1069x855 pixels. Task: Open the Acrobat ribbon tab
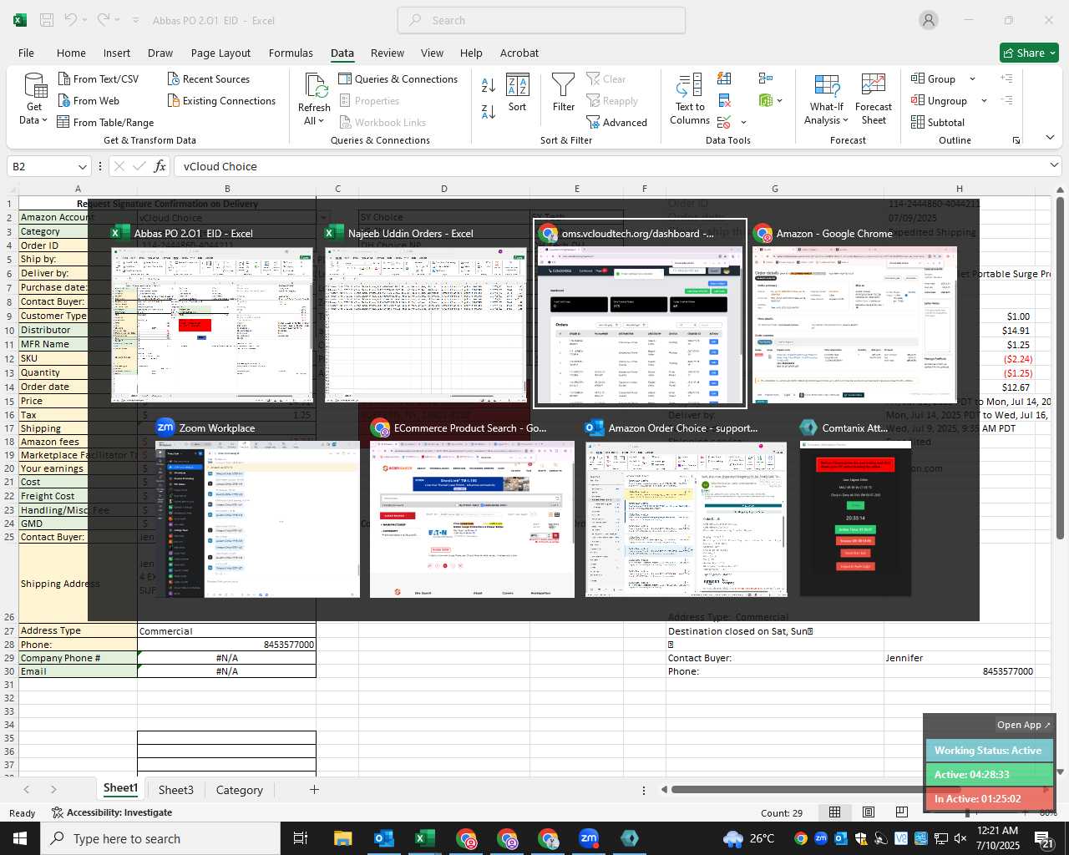(x=519, y=53)
